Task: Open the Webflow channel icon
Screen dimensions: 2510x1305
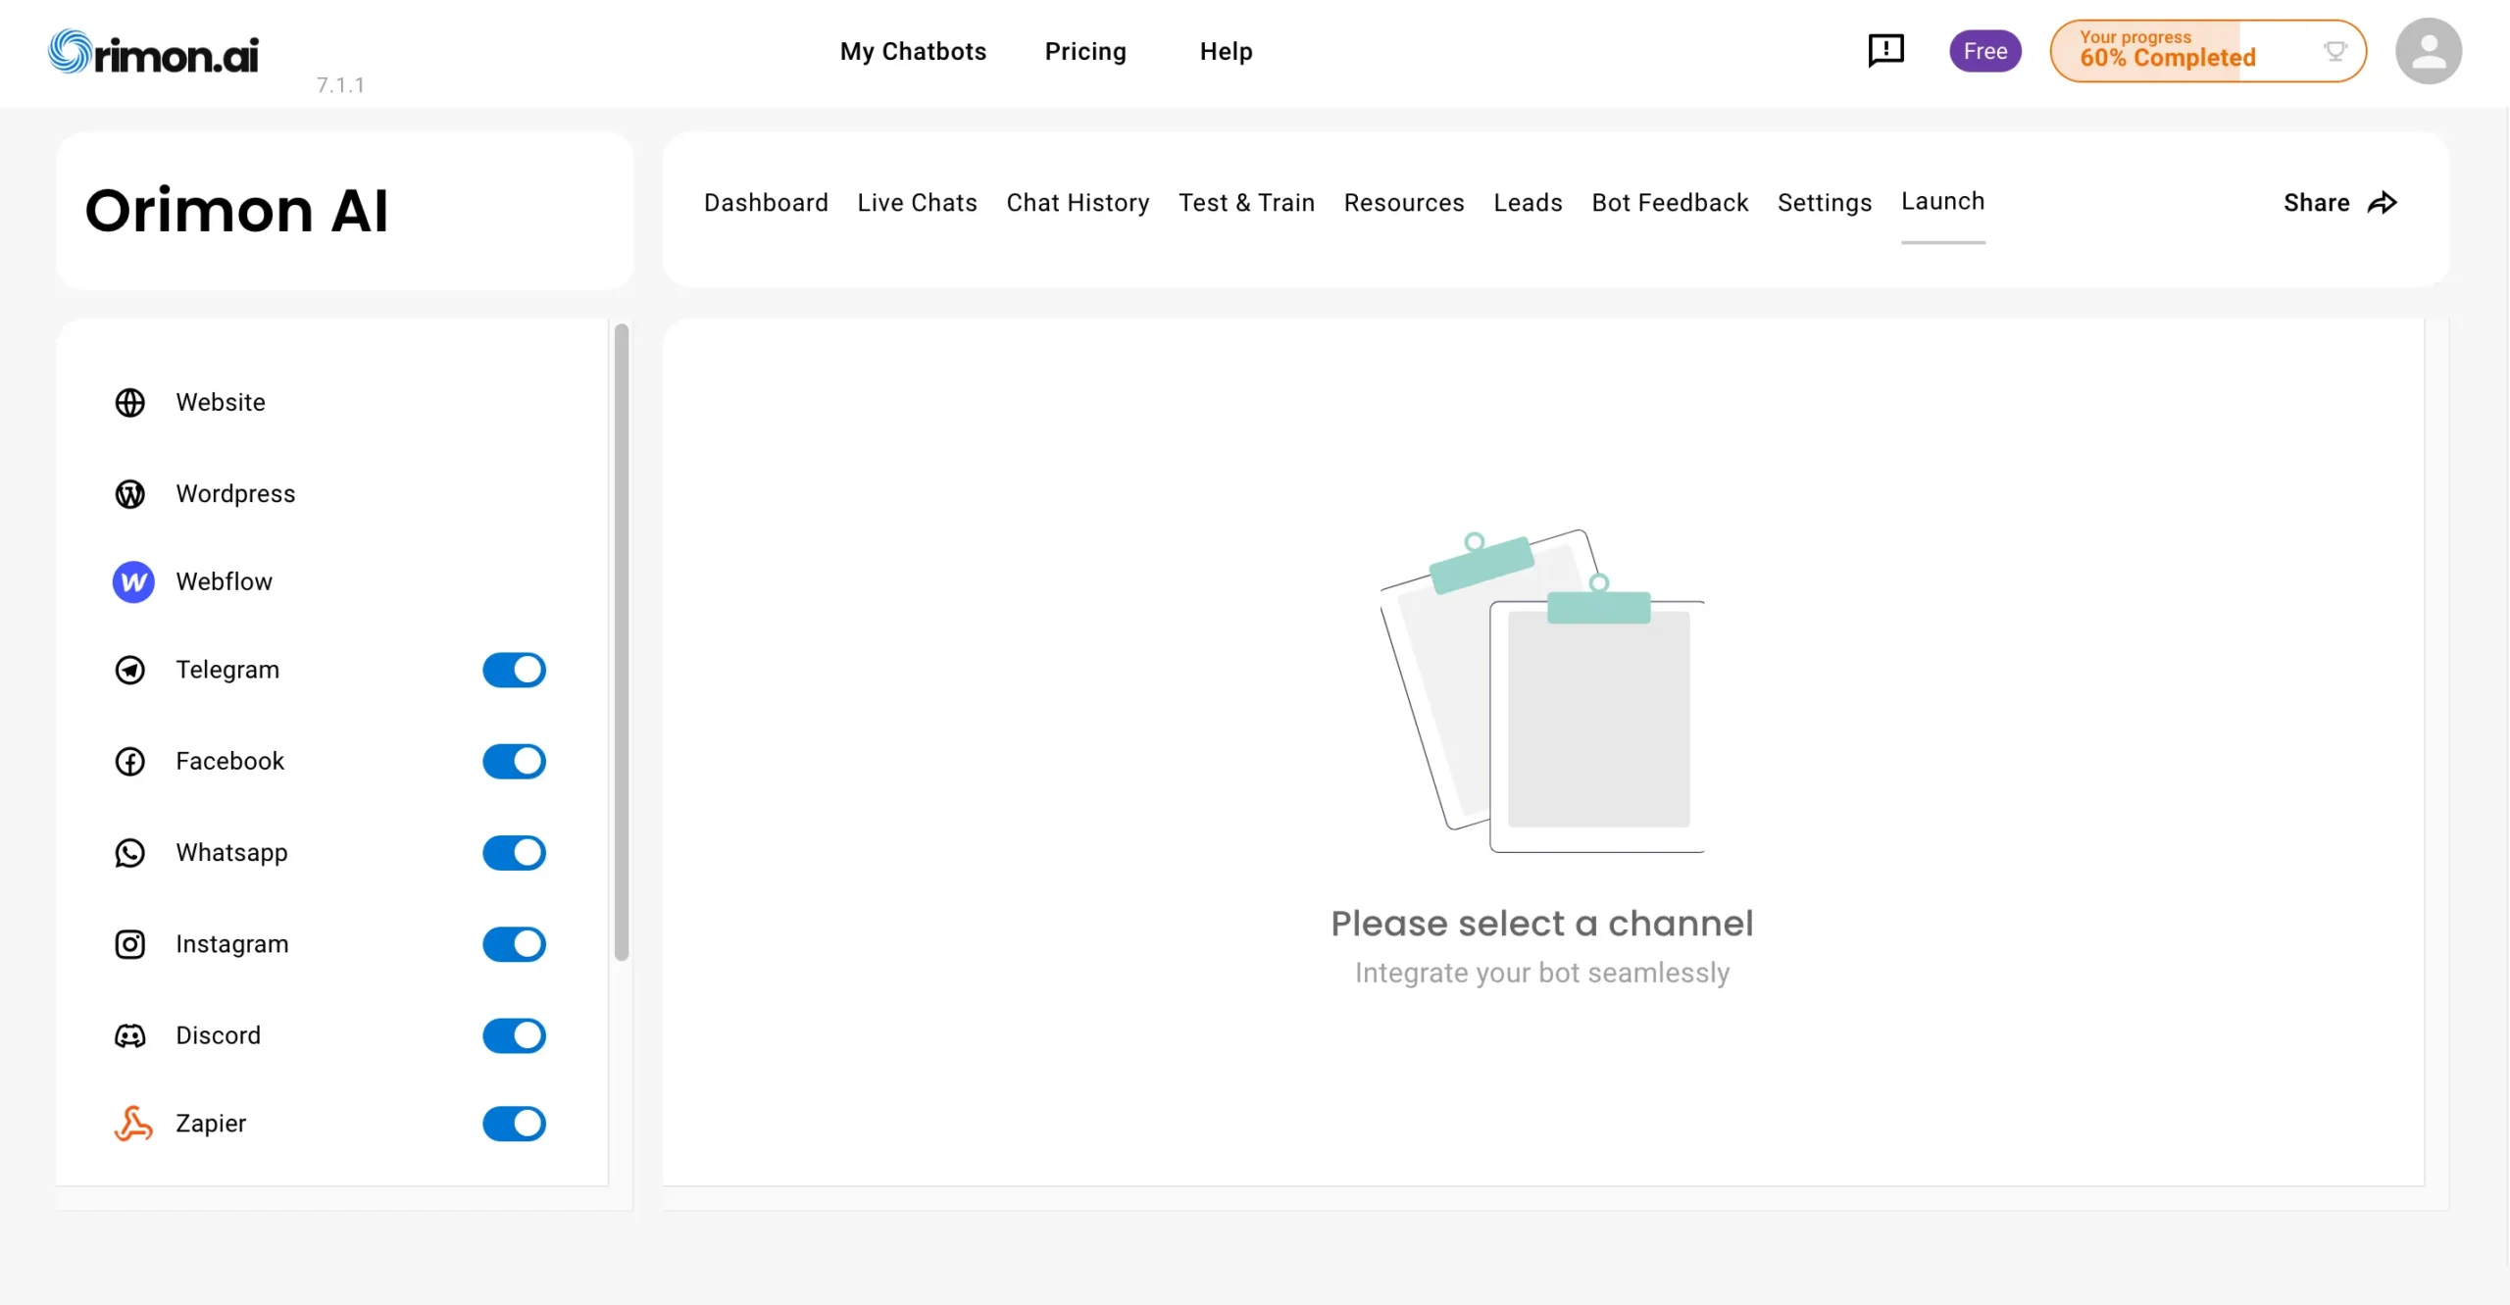Action: point(133,582)
